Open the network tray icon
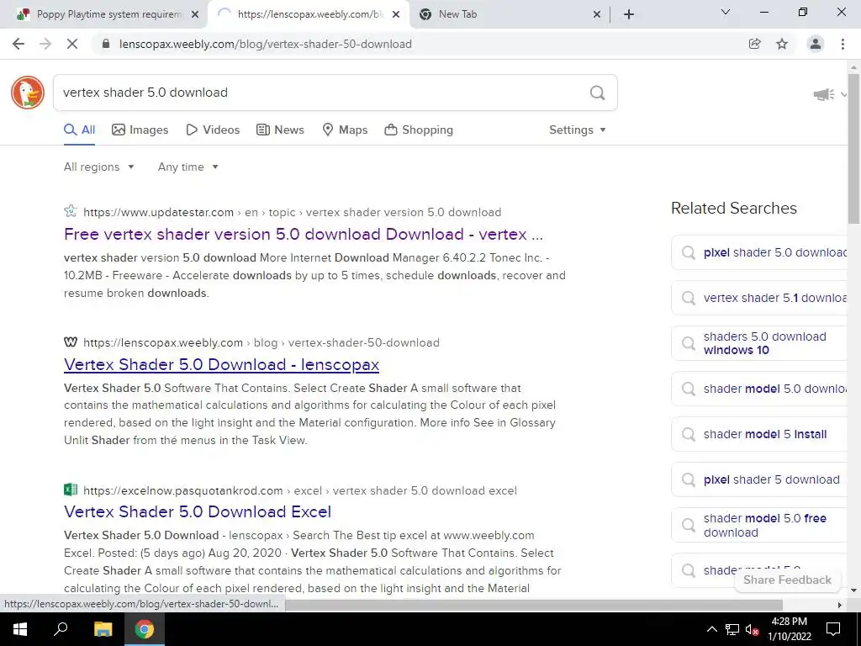 732,629
